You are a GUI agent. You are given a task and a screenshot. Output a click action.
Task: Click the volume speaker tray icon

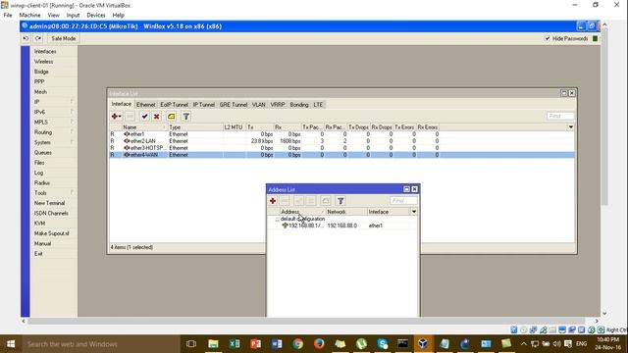pyautogui.click(x=556, y=344)
